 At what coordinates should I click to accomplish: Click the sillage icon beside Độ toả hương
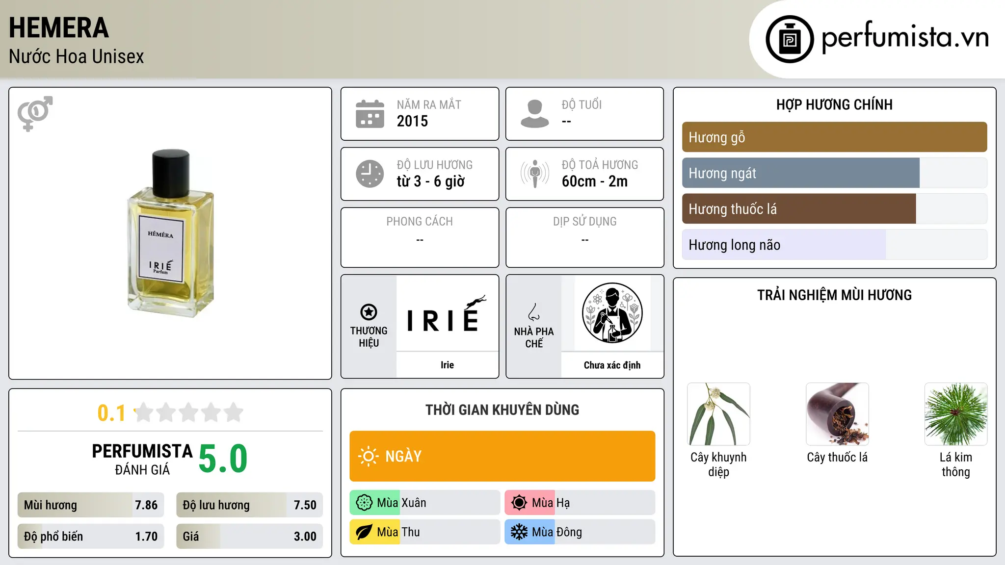[535, 174]
